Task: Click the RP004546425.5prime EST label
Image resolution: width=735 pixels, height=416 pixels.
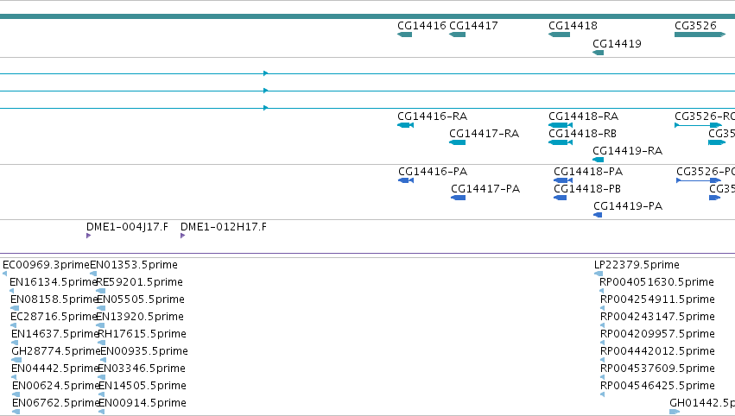Action: pos(657,386)
